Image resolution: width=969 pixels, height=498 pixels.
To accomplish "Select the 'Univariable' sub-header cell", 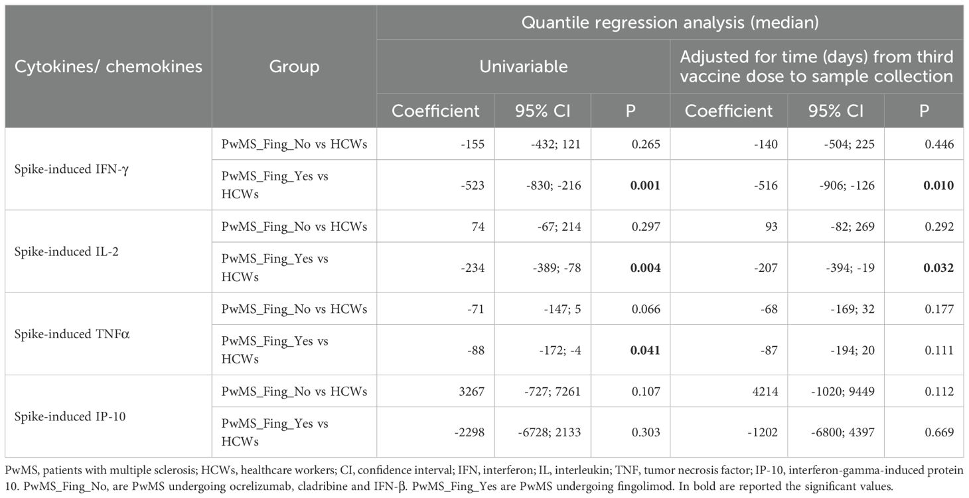I will pos(523,66).
